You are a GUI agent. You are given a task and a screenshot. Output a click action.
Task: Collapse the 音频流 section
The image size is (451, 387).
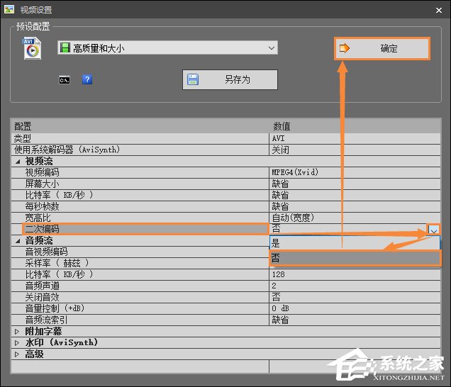(18, 241)
